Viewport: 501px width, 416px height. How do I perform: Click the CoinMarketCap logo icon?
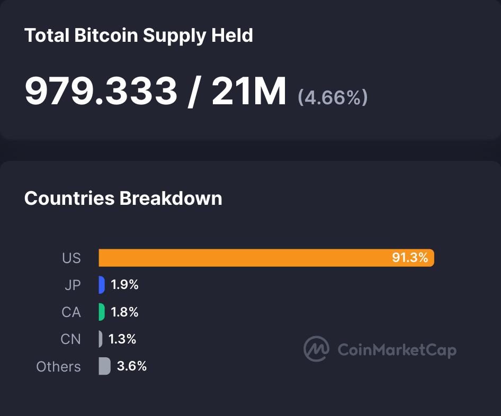316,349
